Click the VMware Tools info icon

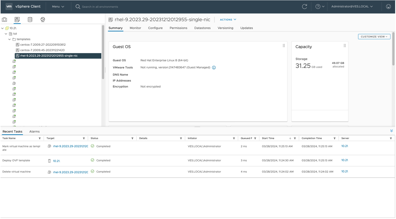[214, 67]
